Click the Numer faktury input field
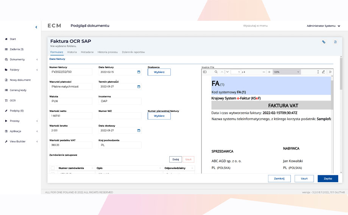The height and width of the screenshot is (215, 348). [x=71, y=72]
